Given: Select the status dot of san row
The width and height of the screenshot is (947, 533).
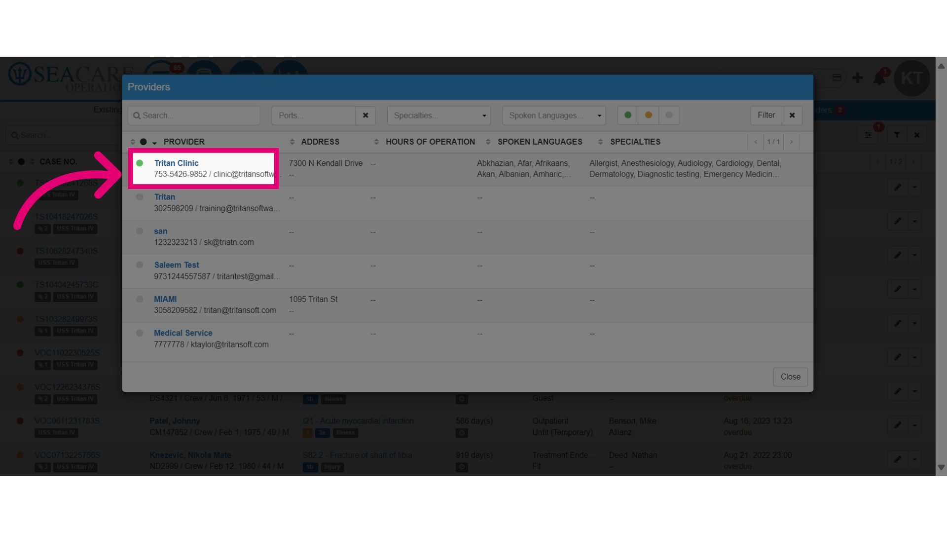Looking at the screenshot, I should tap(140, 231).
